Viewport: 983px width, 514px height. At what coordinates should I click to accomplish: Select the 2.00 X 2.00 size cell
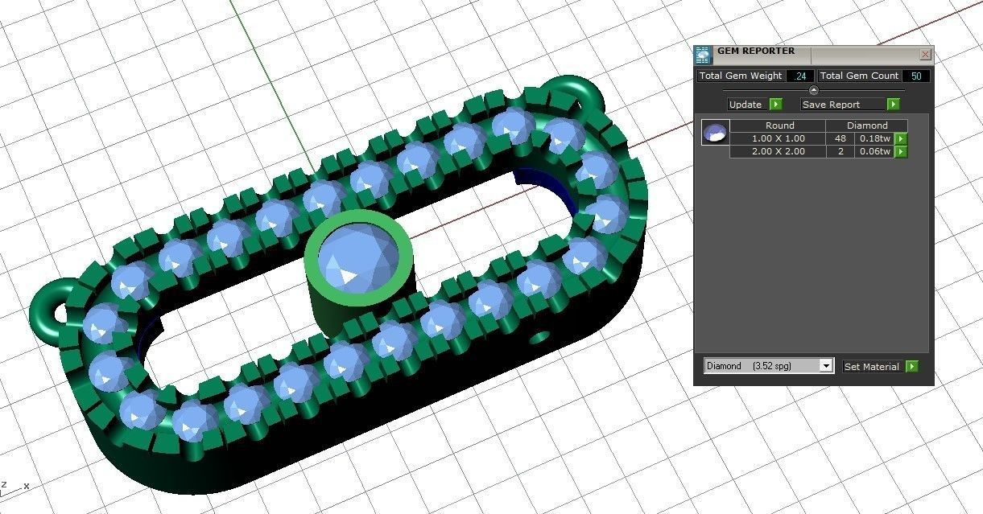[779, 151]
